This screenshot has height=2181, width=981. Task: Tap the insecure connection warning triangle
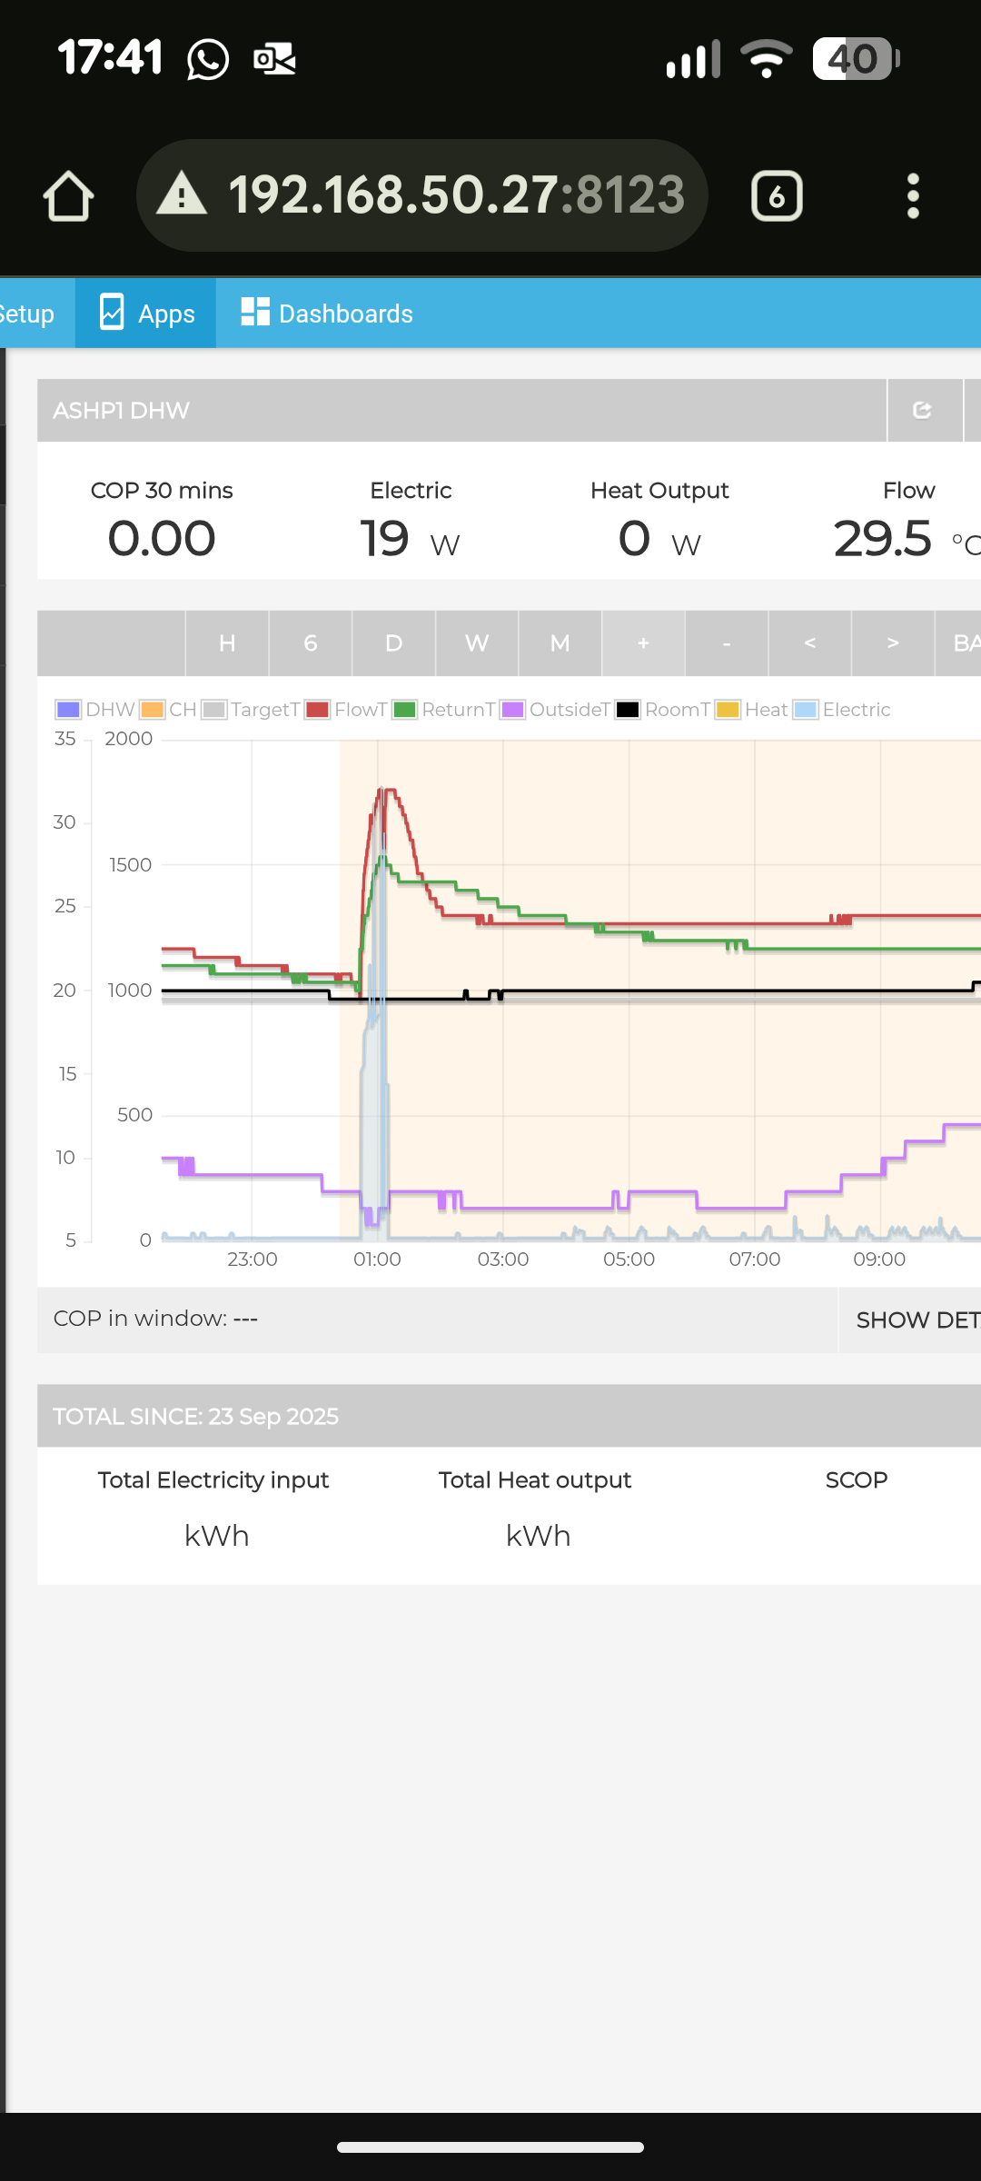(x=183, y=195)
